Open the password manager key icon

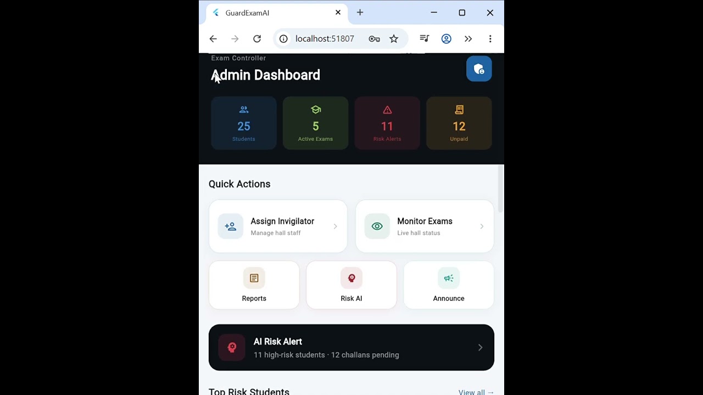pyautogui.click(x=374, y=38)
